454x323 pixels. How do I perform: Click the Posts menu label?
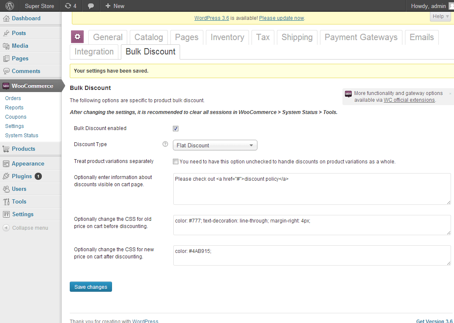coord(19,33)
